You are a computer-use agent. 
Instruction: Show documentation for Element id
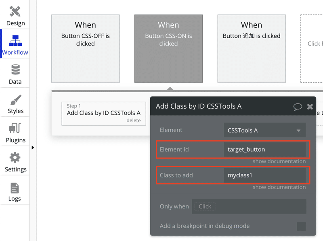coord(279,161)
